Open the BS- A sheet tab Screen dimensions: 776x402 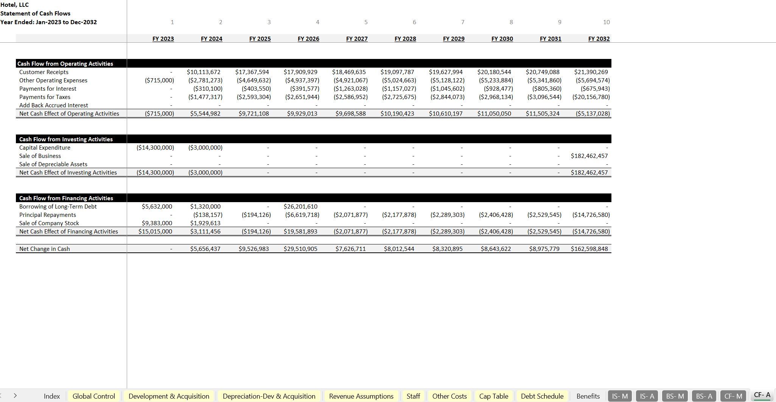tap(704, 396)
